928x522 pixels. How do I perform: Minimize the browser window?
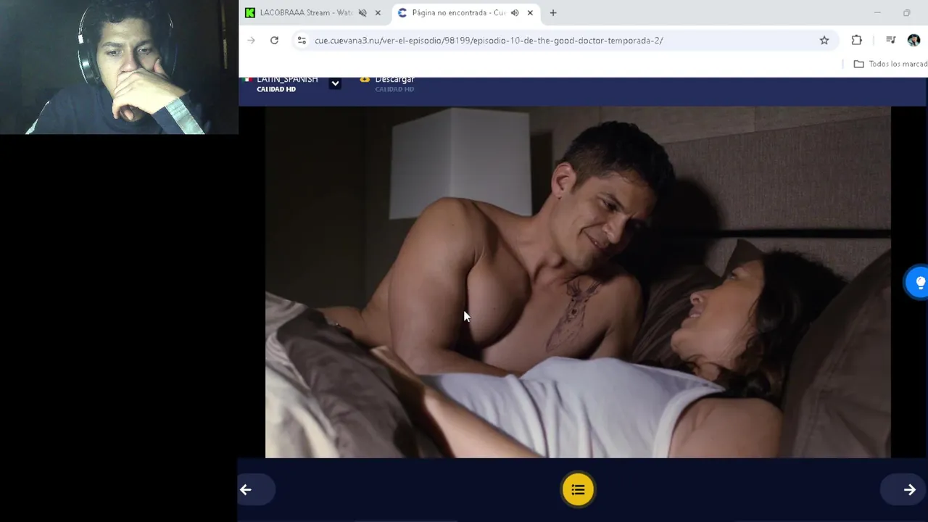(877, 12)
